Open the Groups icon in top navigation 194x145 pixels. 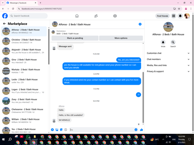click(x=115, y=16)
